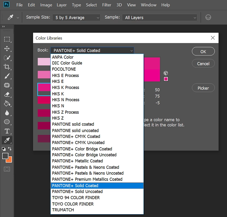Expand the toolbar double-arrow chevrons
227x217 pixels.
coord(3,26)
